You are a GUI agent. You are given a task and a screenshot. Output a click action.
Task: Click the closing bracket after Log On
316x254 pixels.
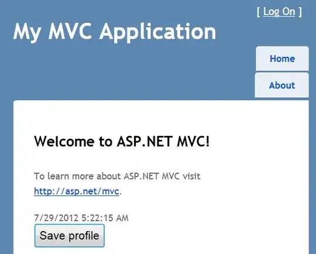300,12
